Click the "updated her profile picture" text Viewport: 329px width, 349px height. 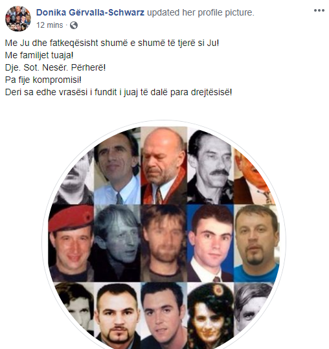pos(201,12)
